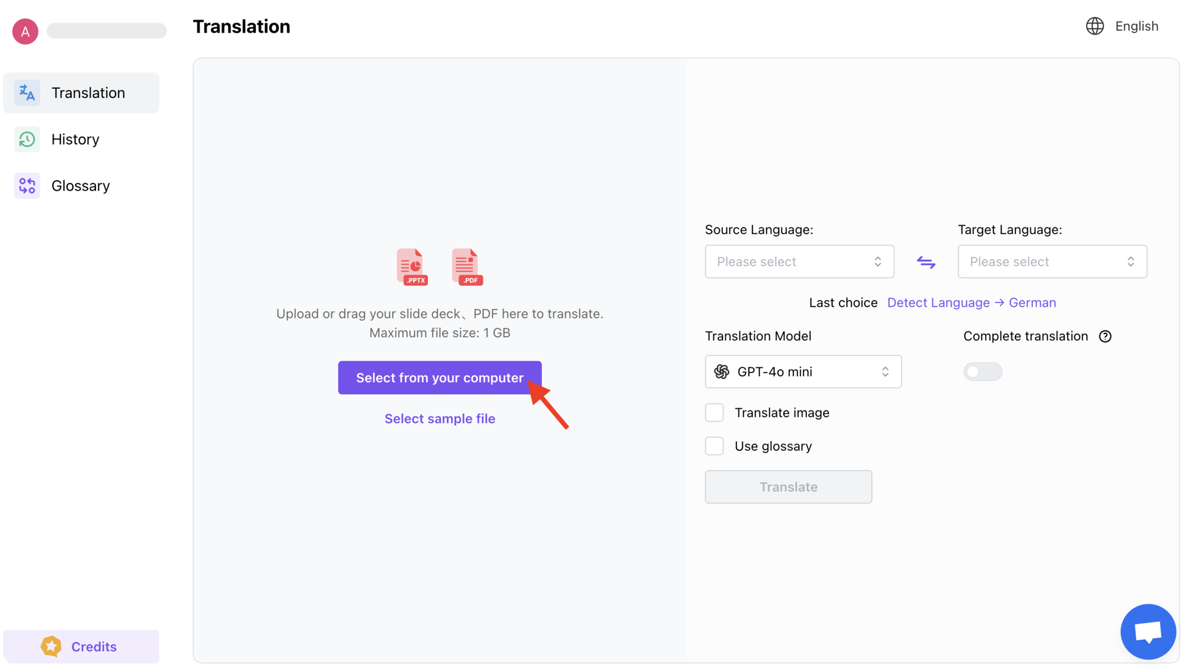This screenshot has width=1185, height=668.
Task: Click the swap languages arrows icon
Action: click(926, 262)
